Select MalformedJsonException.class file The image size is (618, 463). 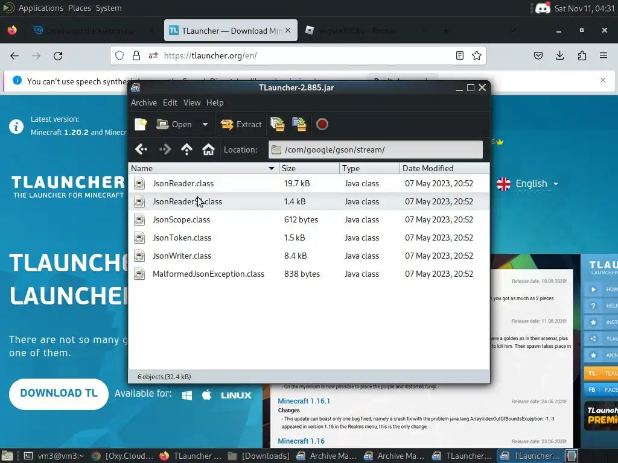(x=309, y=274)
